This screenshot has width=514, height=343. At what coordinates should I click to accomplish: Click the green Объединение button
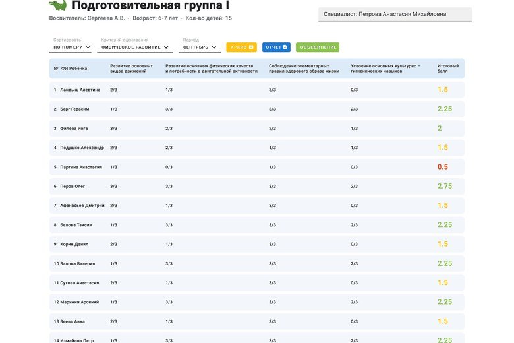point(318,47)
